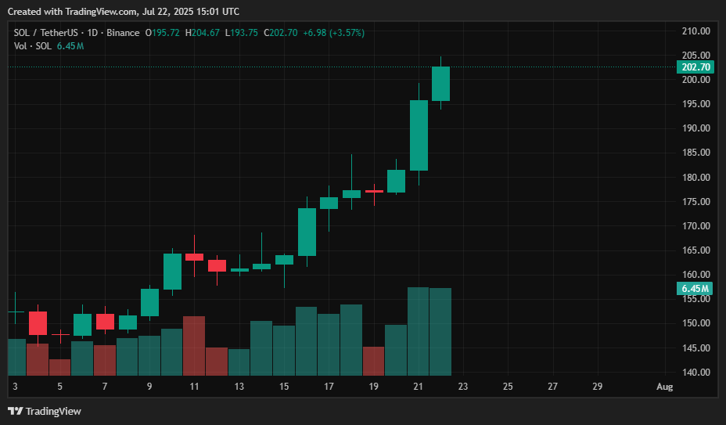This screenshot has width=726, height=425.
Task: Click the 6.45M volume tag on axis
Action: [693, 289]
